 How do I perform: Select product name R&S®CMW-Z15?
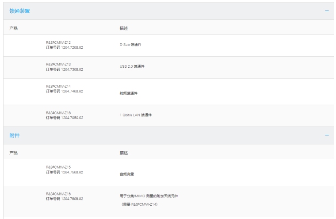pos(58,167)
